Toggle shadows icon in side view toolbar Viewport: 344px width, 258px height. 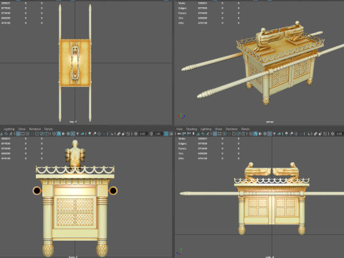pos(279,134)
